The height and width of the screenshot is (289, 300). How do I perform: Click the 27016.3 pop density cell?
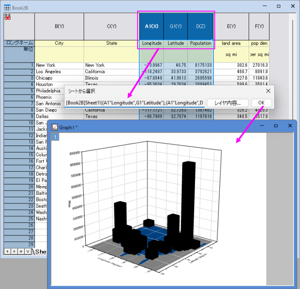[x=259, y=65]
